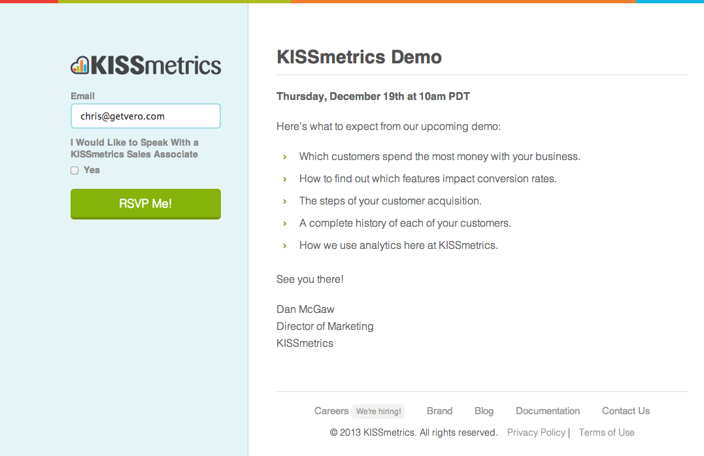Click the We're hiring! badge
704x456 pixels.
(378, 412)
